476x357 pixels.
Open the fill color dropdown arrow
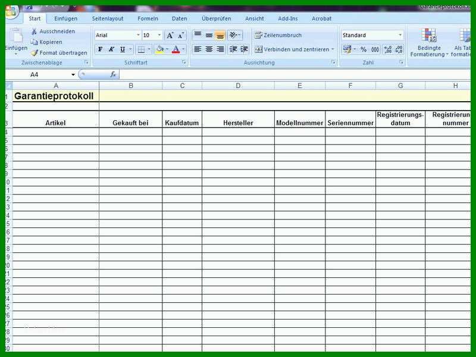(167, 49)
